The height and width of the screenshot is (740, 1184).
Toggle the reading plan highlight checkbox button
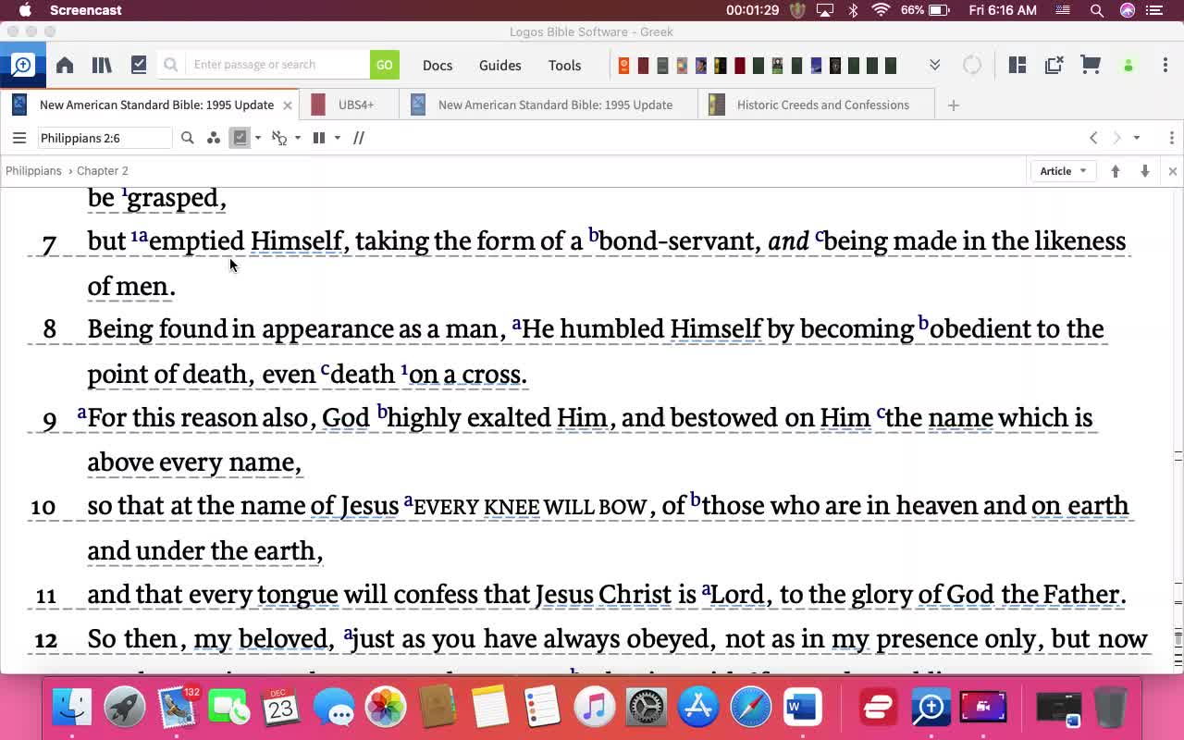tap(240, 138)
